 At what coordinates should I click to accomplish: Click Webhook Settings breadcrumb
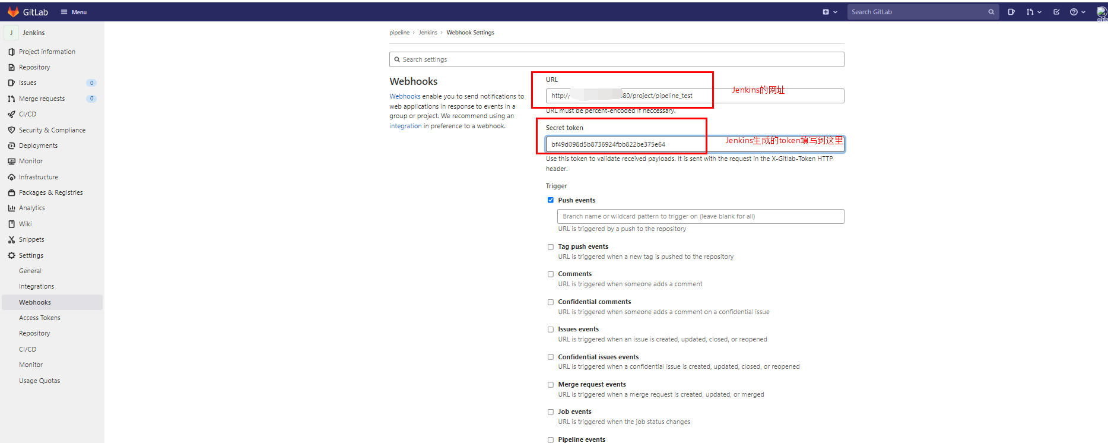click(470, 33)
